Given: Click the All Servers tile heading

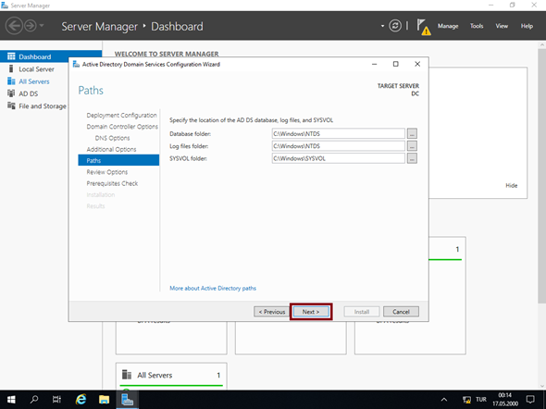Looking at the screenshot, I should [155, 376].
